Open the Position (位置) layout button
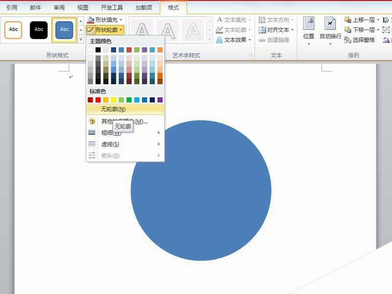 click(x=309, y=30)
